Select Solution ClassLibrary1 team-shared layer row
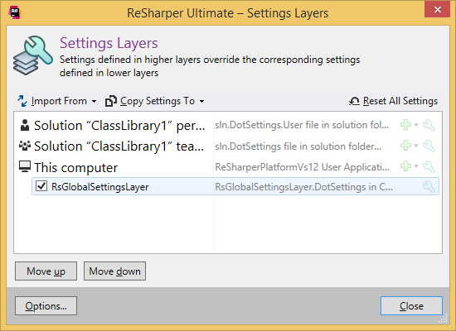The height and width of the screenshot is (331, 456). [x=228, y=146]
